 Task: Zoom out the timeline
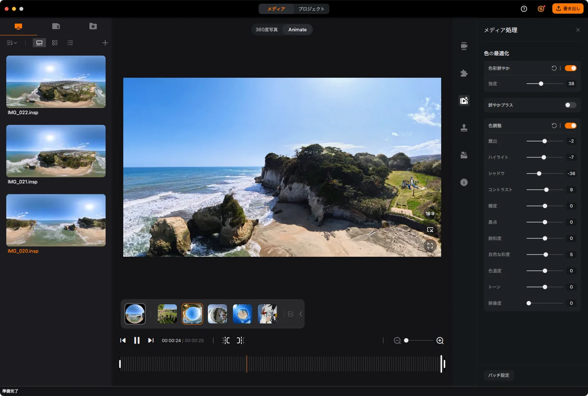[x=397, y=341]
